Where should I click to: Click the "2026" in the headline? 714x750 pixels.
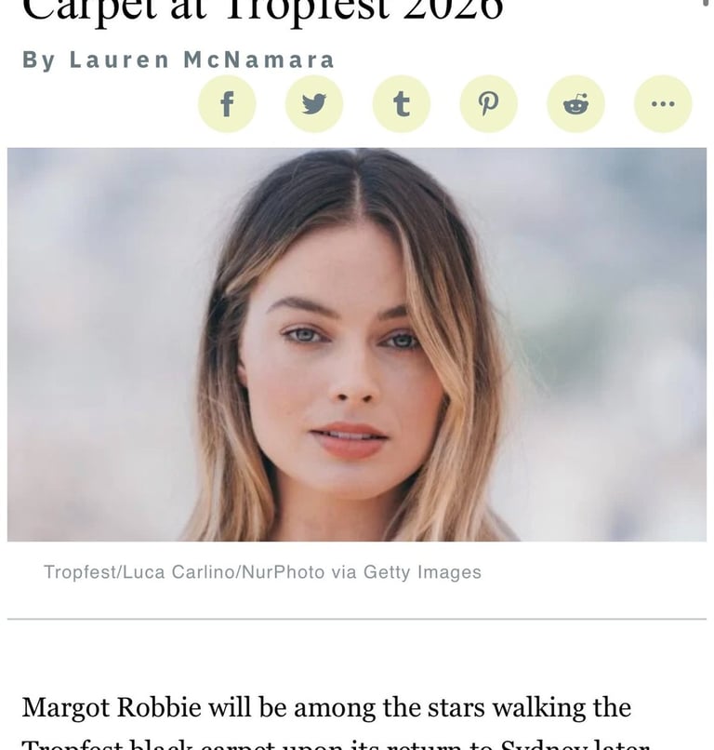click(x=453, y=10)
